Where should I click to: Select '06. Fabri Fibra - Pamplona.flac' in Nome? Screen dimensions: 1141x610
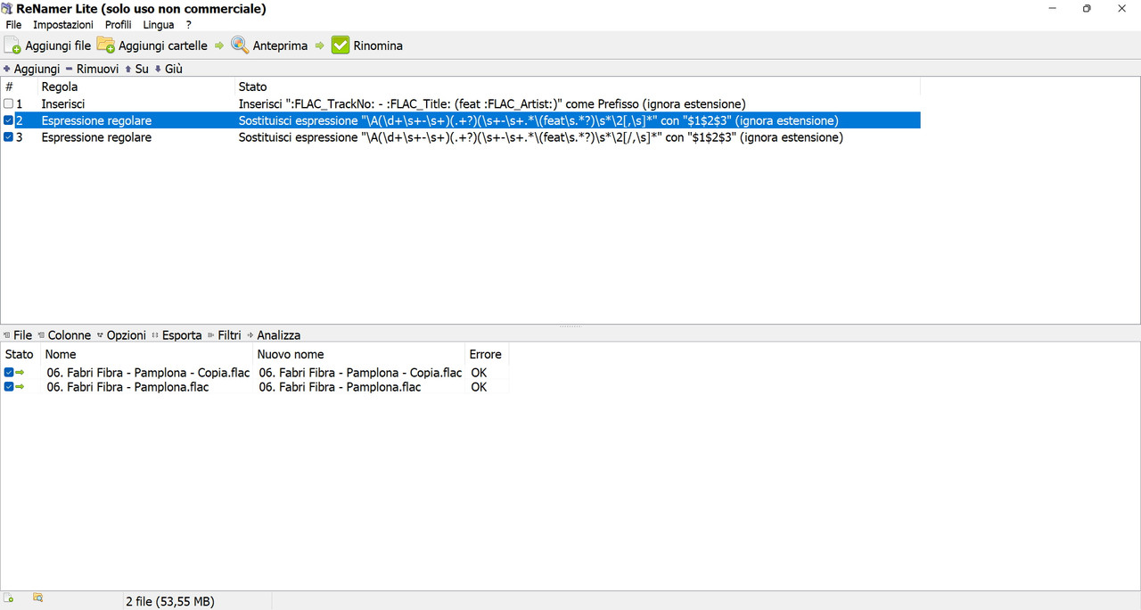[127, 387]
